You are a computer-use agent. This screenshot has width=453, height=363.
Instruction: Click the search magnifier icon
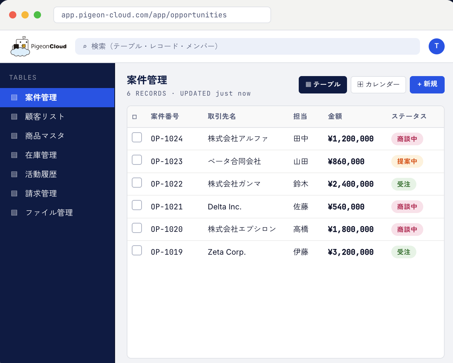coord(85,46)
